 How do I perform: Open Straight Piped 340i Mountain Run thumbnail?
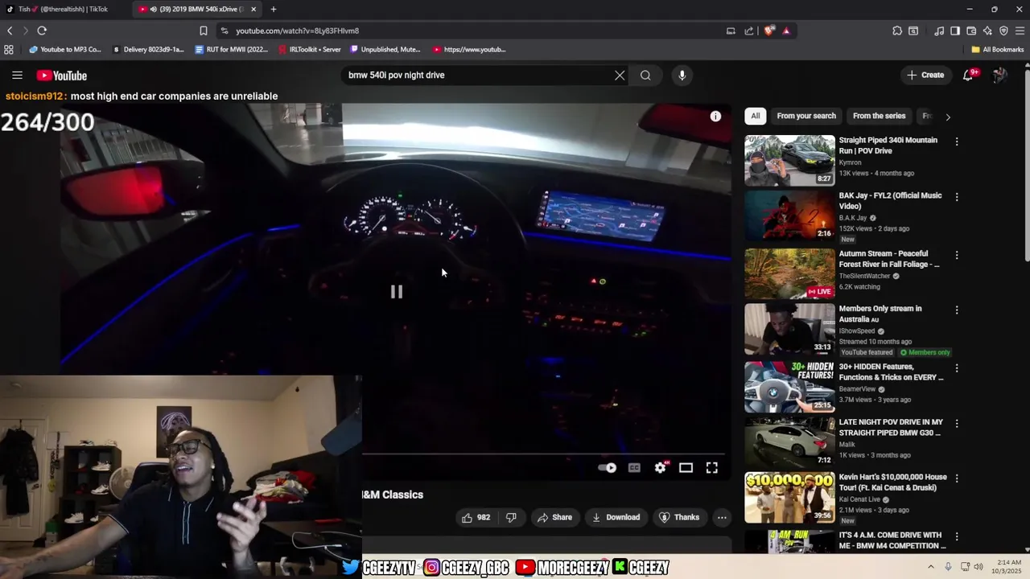[789, 161]
